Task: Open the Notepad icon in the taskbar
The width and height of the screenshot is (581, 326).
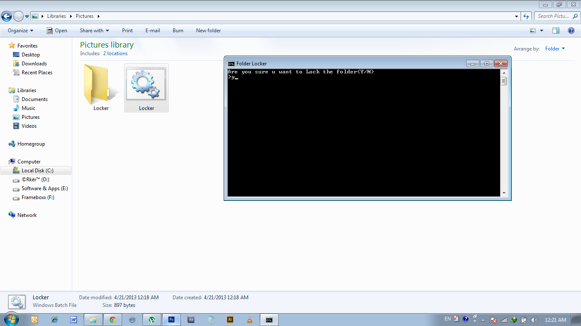Action: point(211,320)
